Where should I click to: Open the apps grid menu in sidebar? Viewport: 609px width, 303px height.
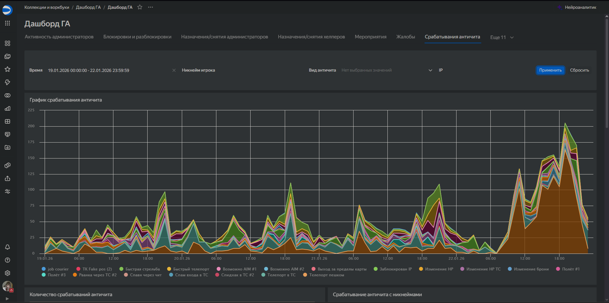[7, 23]
